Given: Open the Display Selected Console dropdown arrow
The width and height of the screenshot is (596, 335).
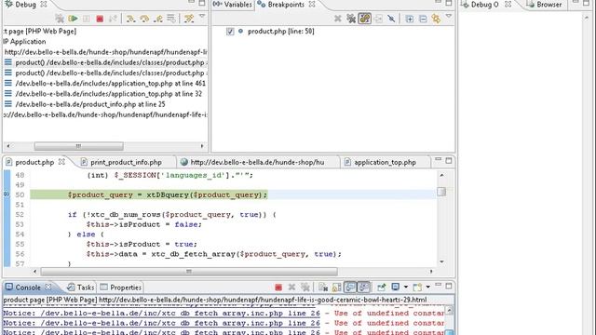Looking at the screenshot, I should coord(406,288).
